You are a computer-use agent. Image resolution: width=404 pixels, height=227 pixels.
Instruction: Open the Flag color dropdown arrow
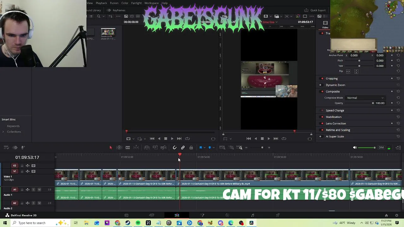(204, 148)
